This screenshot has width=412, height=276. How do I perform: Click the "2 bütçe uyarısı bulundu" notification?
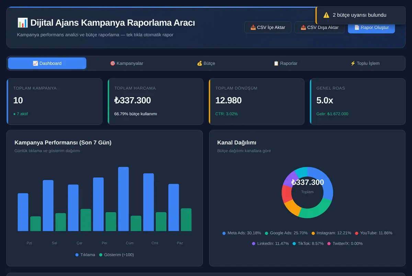(360, 15)
